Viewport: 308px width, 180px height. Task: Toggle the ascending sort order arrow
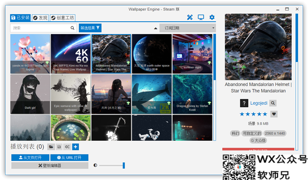point(156,28)
